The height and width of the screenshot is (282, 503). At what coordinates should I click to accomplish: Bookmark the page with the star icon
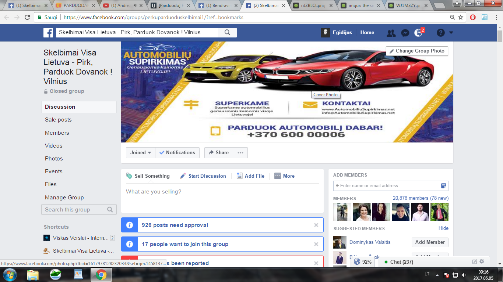(461, 17)
